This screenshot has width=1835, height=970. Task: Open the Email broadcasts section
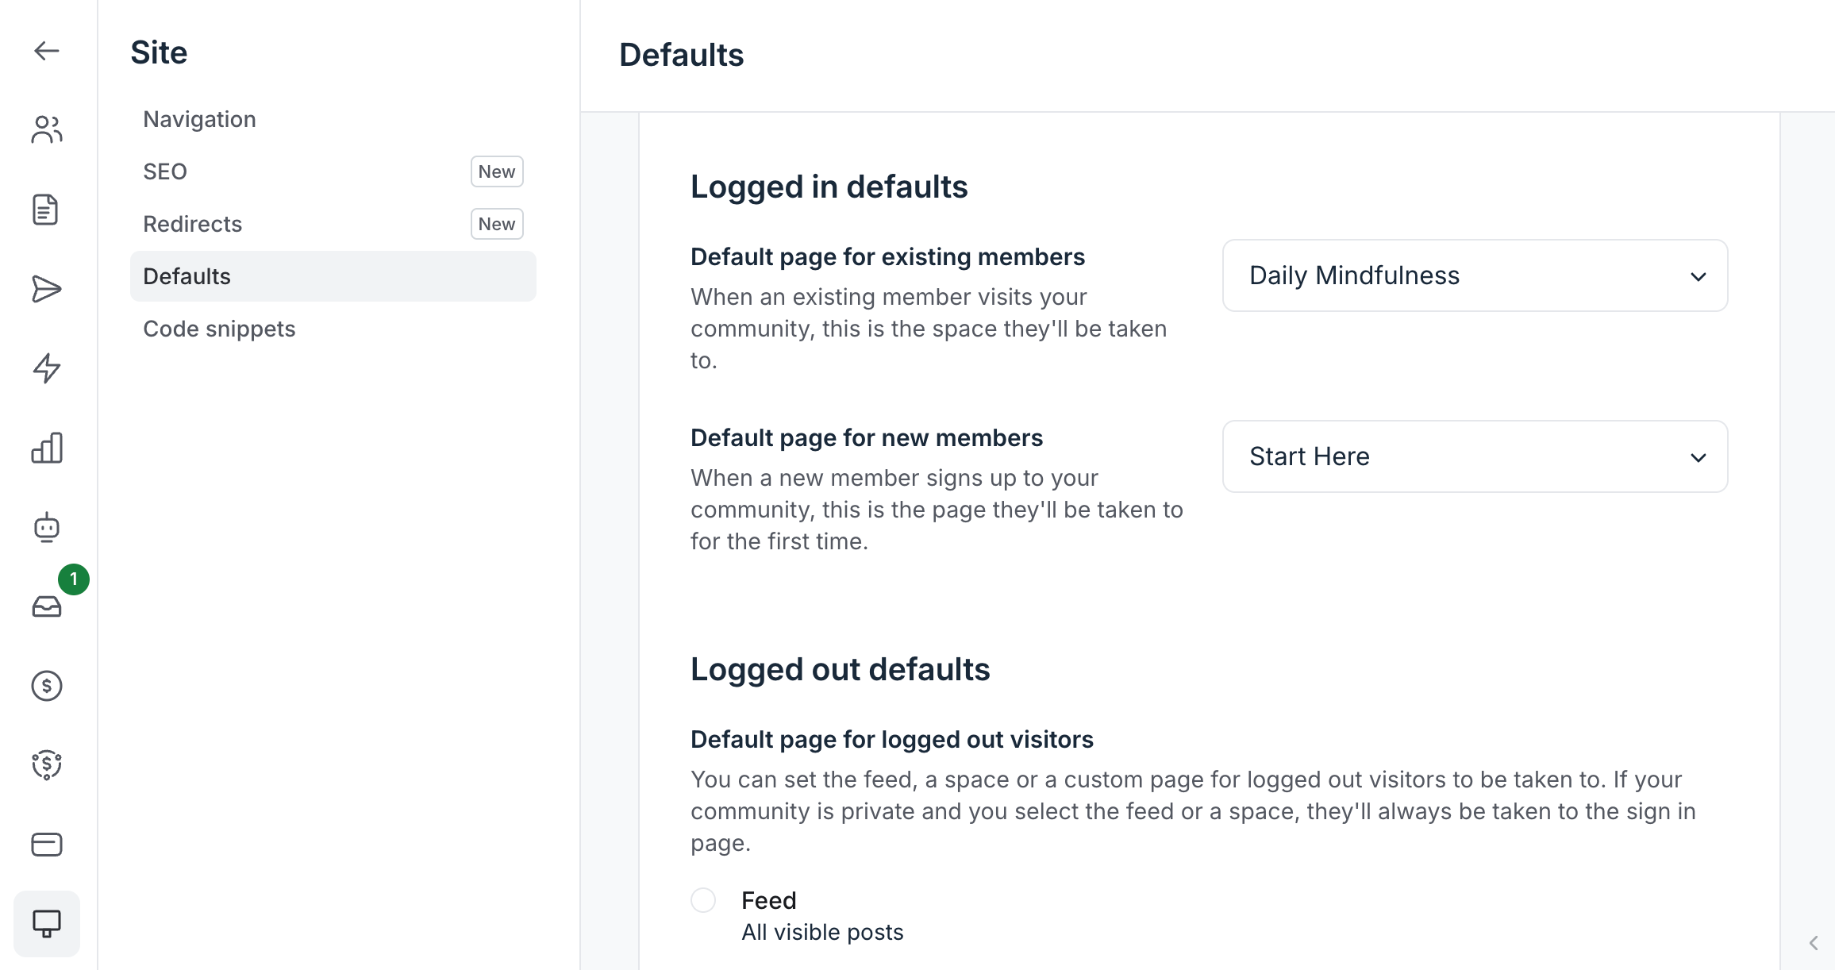[46, 289]
